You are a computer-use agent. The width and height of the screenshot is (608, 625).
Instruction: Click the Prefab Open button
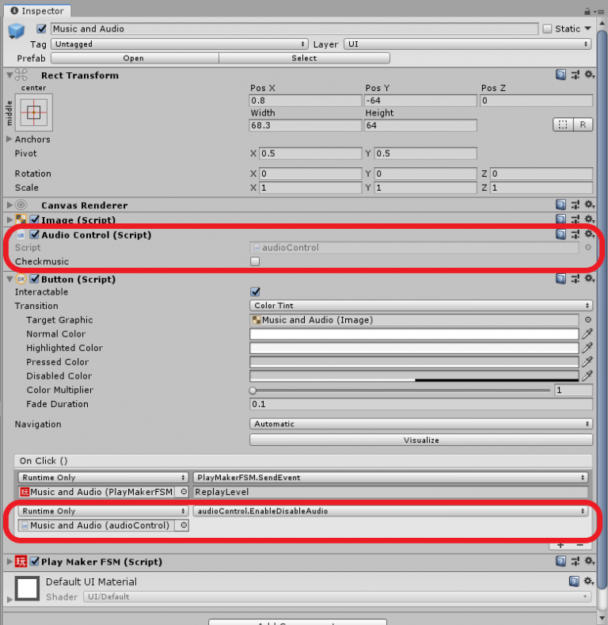133,58
